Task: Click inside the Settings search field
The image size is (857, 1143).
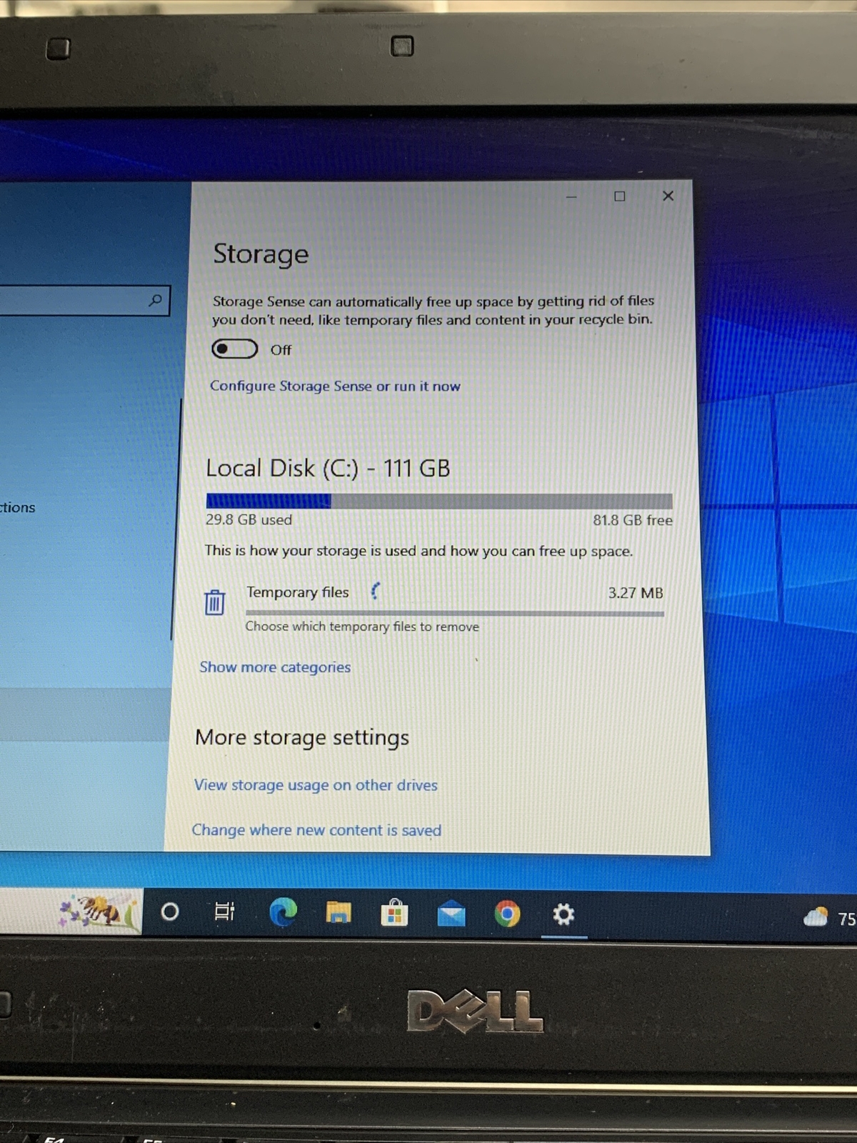Action: point(84,301)
